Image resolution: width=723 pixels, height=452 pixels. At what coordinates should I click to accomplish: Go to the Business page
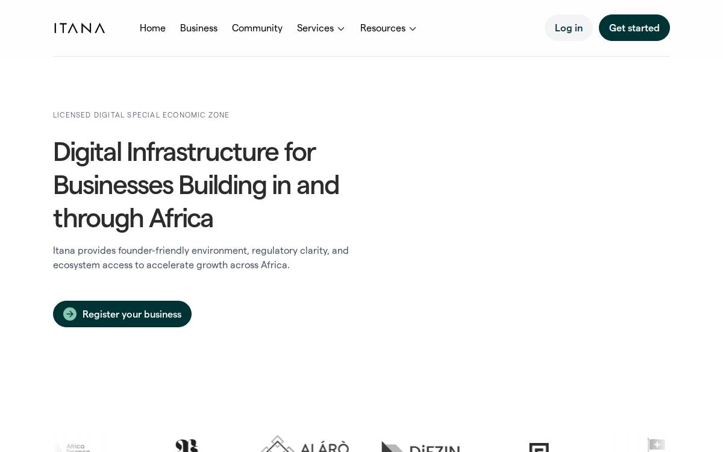click(x=199, y=28)
